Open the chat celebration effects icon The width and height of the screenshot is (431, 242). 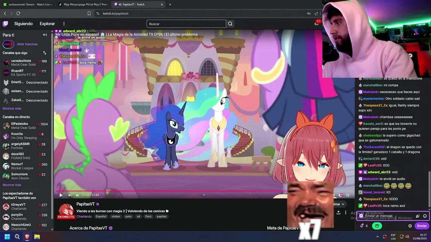(418, 216)
